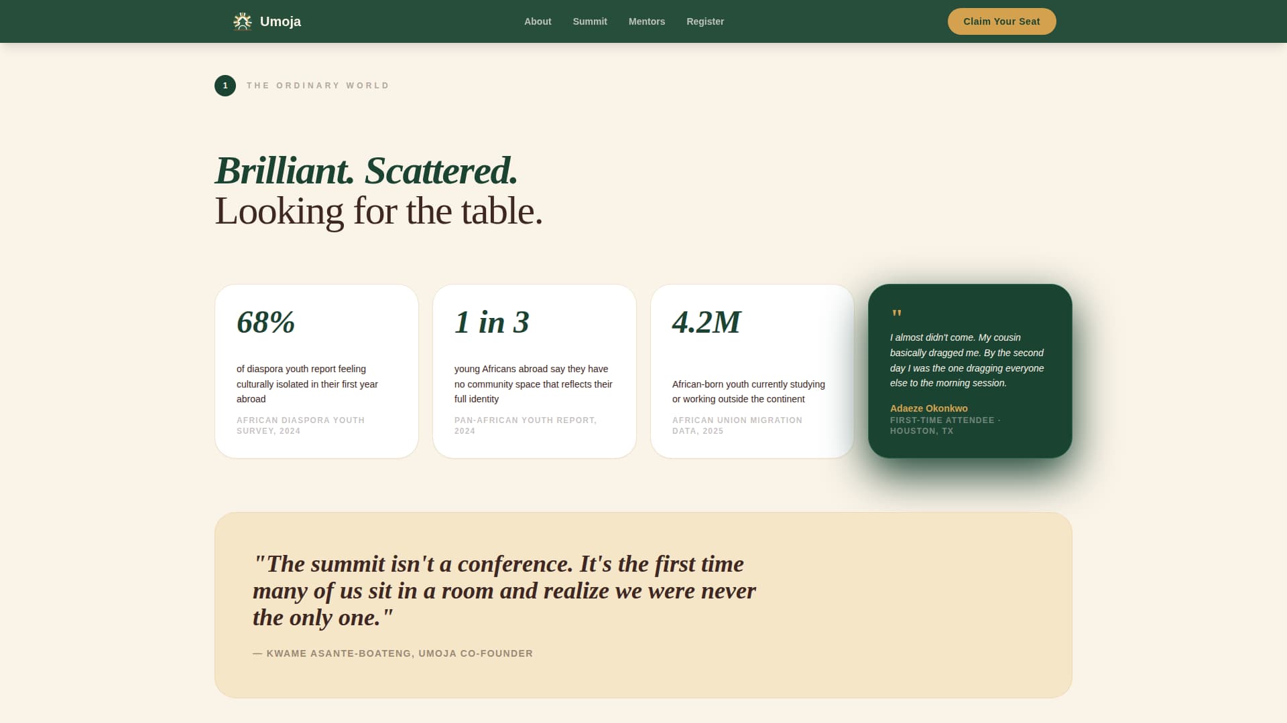Go to the Summit nav item
The height and width of the screenshot is (723, 1287).
590,21
